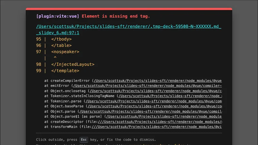Screen dimensions: 258x145
Task: Open the Tokenizer.parse source link
Action: (x=151, y=101)
